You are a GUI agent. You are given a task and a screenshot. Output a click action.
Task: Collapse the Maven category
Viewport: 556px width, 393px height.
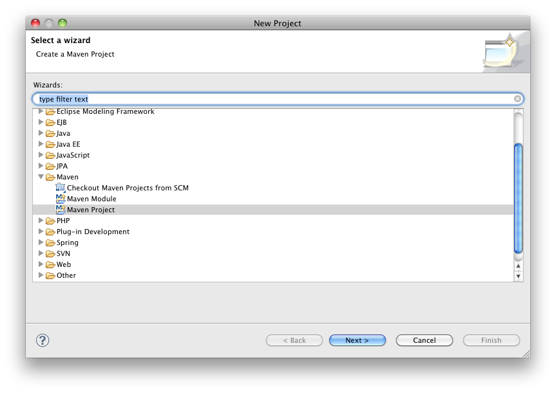[x=41, y=177]
